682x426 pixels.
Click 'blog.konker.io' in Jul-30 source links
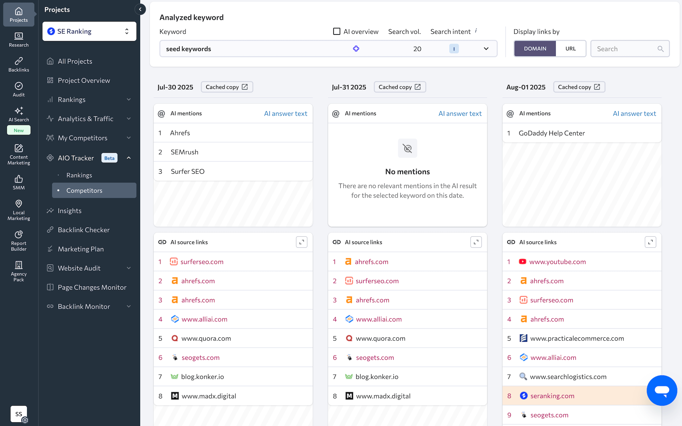point(202,377)
